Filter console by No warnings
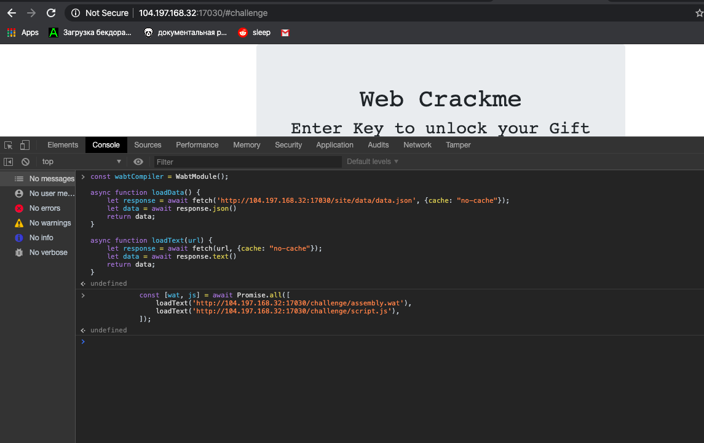This screenshot has height=443, width=704. [49, 223]
